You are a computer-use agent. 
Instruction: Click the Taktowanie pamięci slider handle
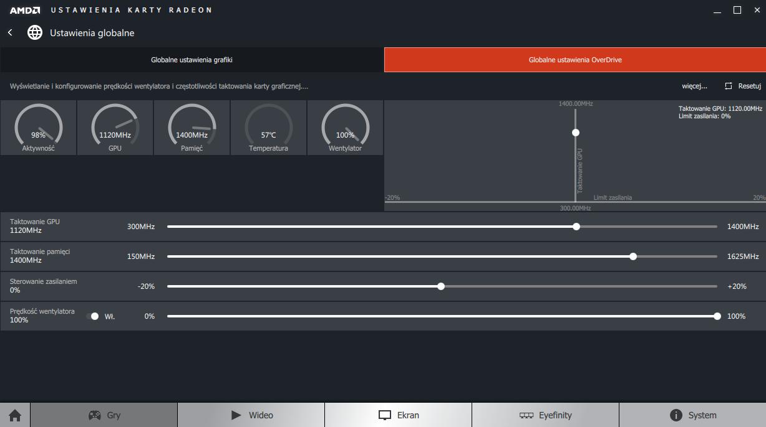click(x=633, y=256)
